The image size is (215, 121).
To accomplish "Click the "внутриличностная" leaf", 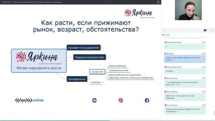I will [119, 70].
